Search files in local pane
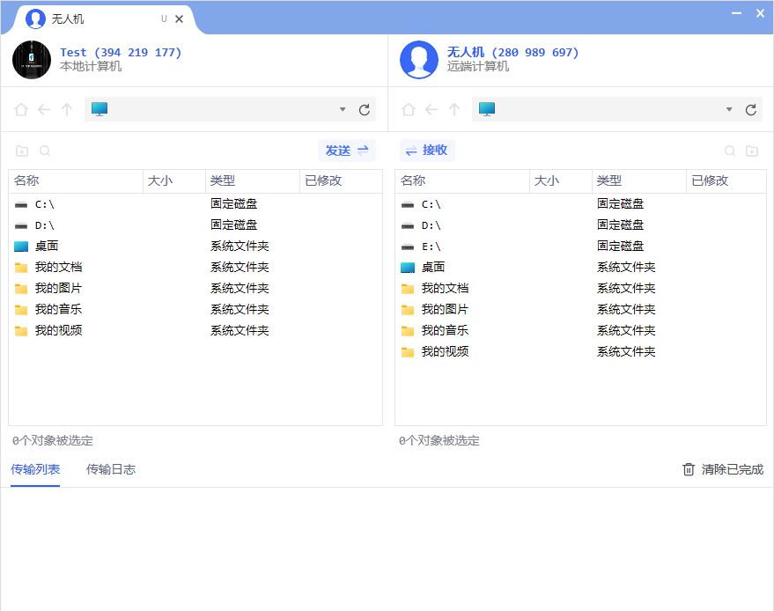 45,151
